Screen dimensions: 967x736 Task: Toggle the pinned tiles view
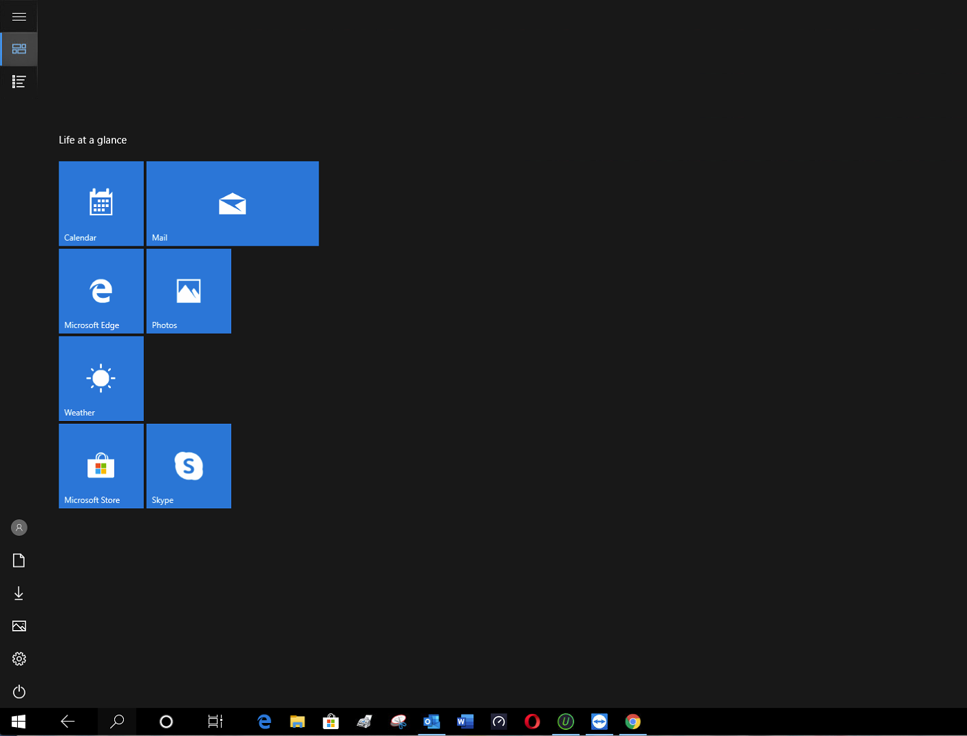click(x=19, y=49)
